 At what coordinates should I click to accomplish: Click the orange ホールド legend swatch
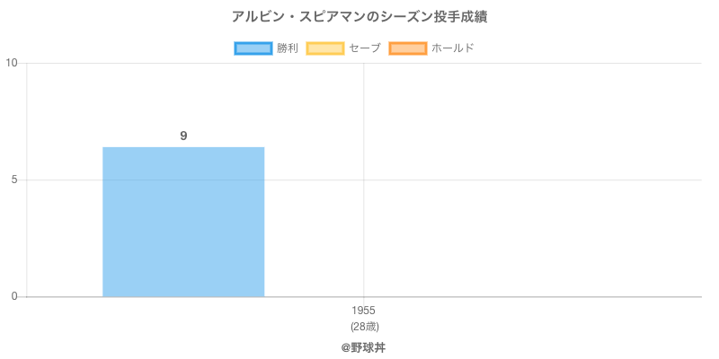pyautogui.click(x=407, y=48)
